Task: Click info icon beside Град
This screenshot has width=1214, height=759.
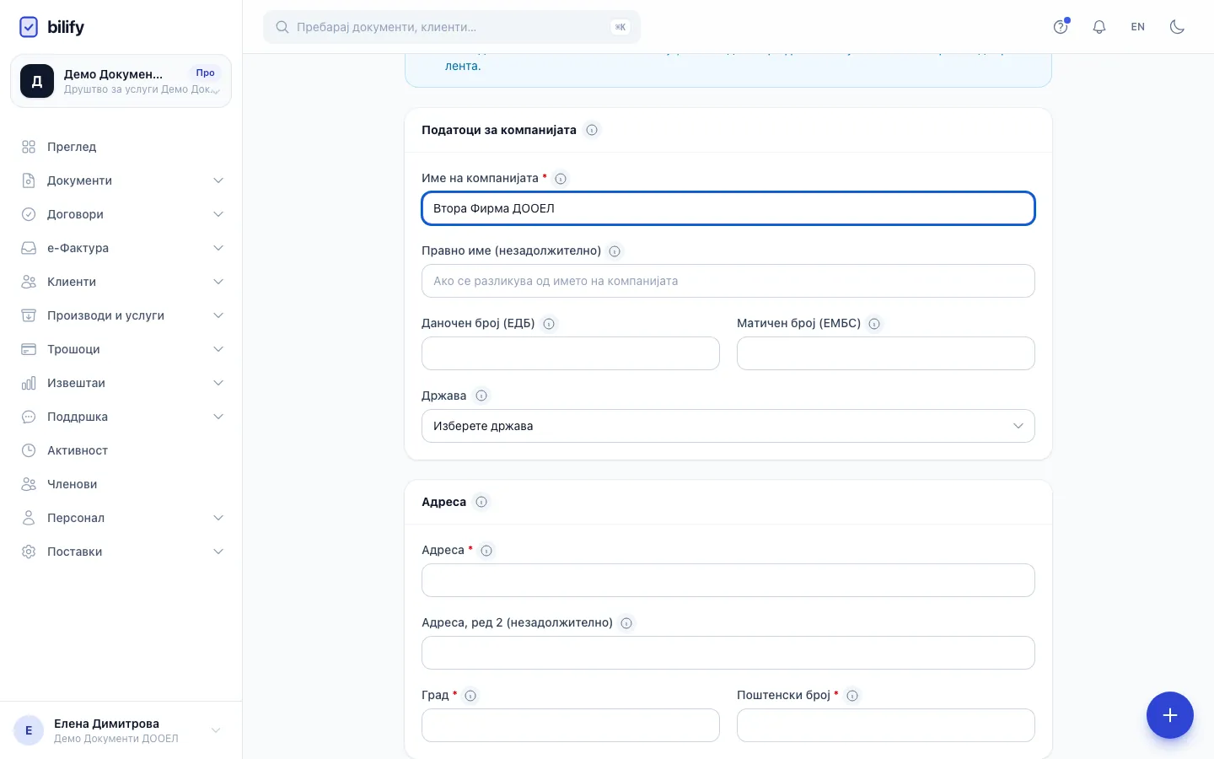Action: pyautogui.click(x=470, y=696)
